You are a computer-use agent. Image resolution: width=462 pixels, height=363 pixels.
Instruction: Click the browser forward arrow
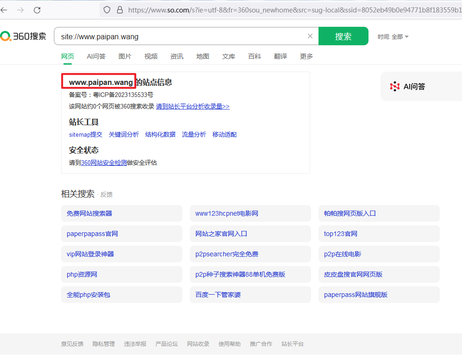coord(20,10)
